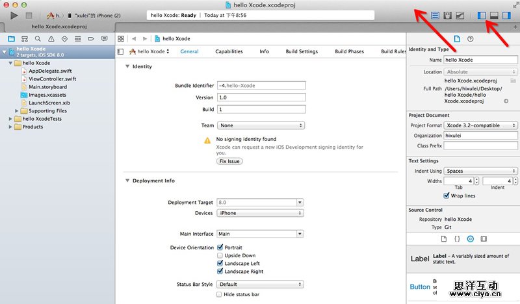The image size is (520, 304).
Task: Hide the bottom Debug area panel
Action: (493, 15)
